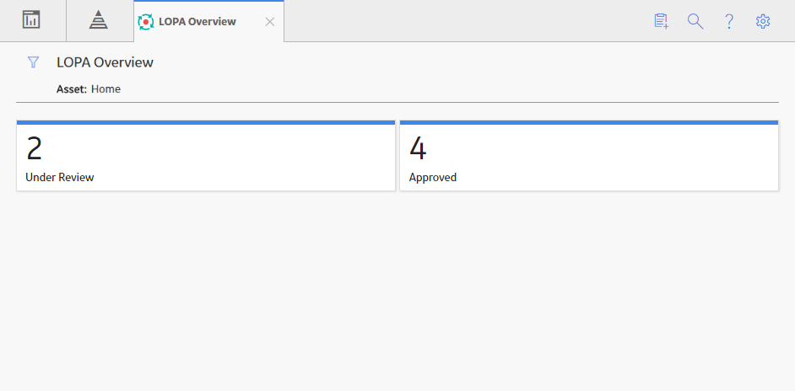The height and width of the screenshot is (391, 795).
Task: Open the dashboard bar-chart tab
Action: [x=31, y=20]
